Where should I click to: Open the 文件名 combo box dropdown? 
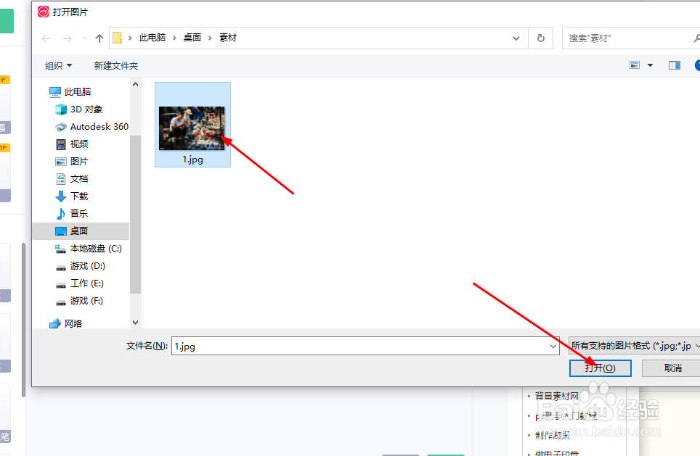(553, 346)
